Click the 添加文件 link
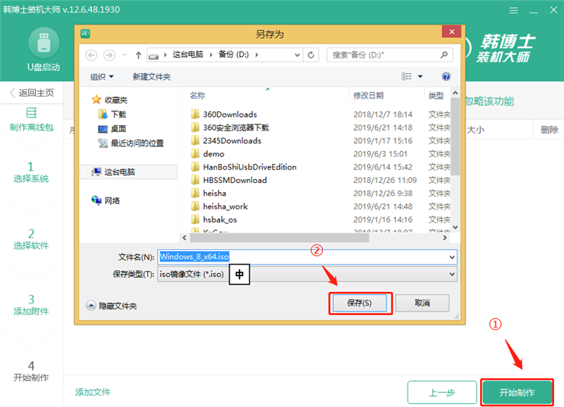The image size is (564, 407). [93, 392]
